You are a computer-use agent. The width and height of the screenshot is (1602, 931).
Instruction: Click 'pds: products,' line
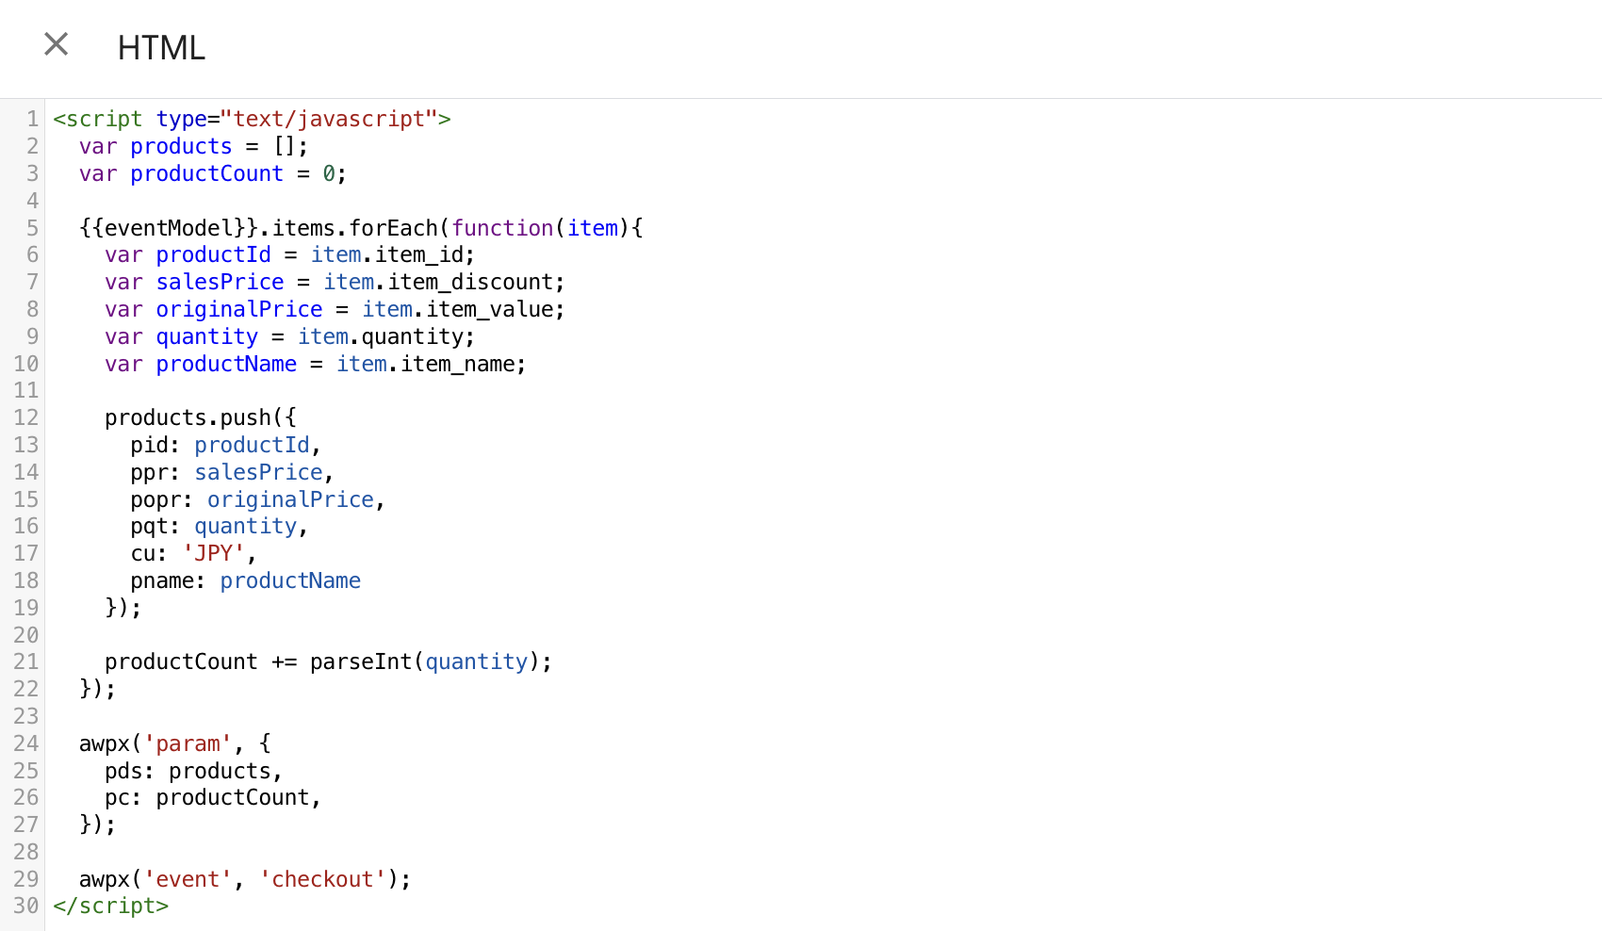pos(194,771)
